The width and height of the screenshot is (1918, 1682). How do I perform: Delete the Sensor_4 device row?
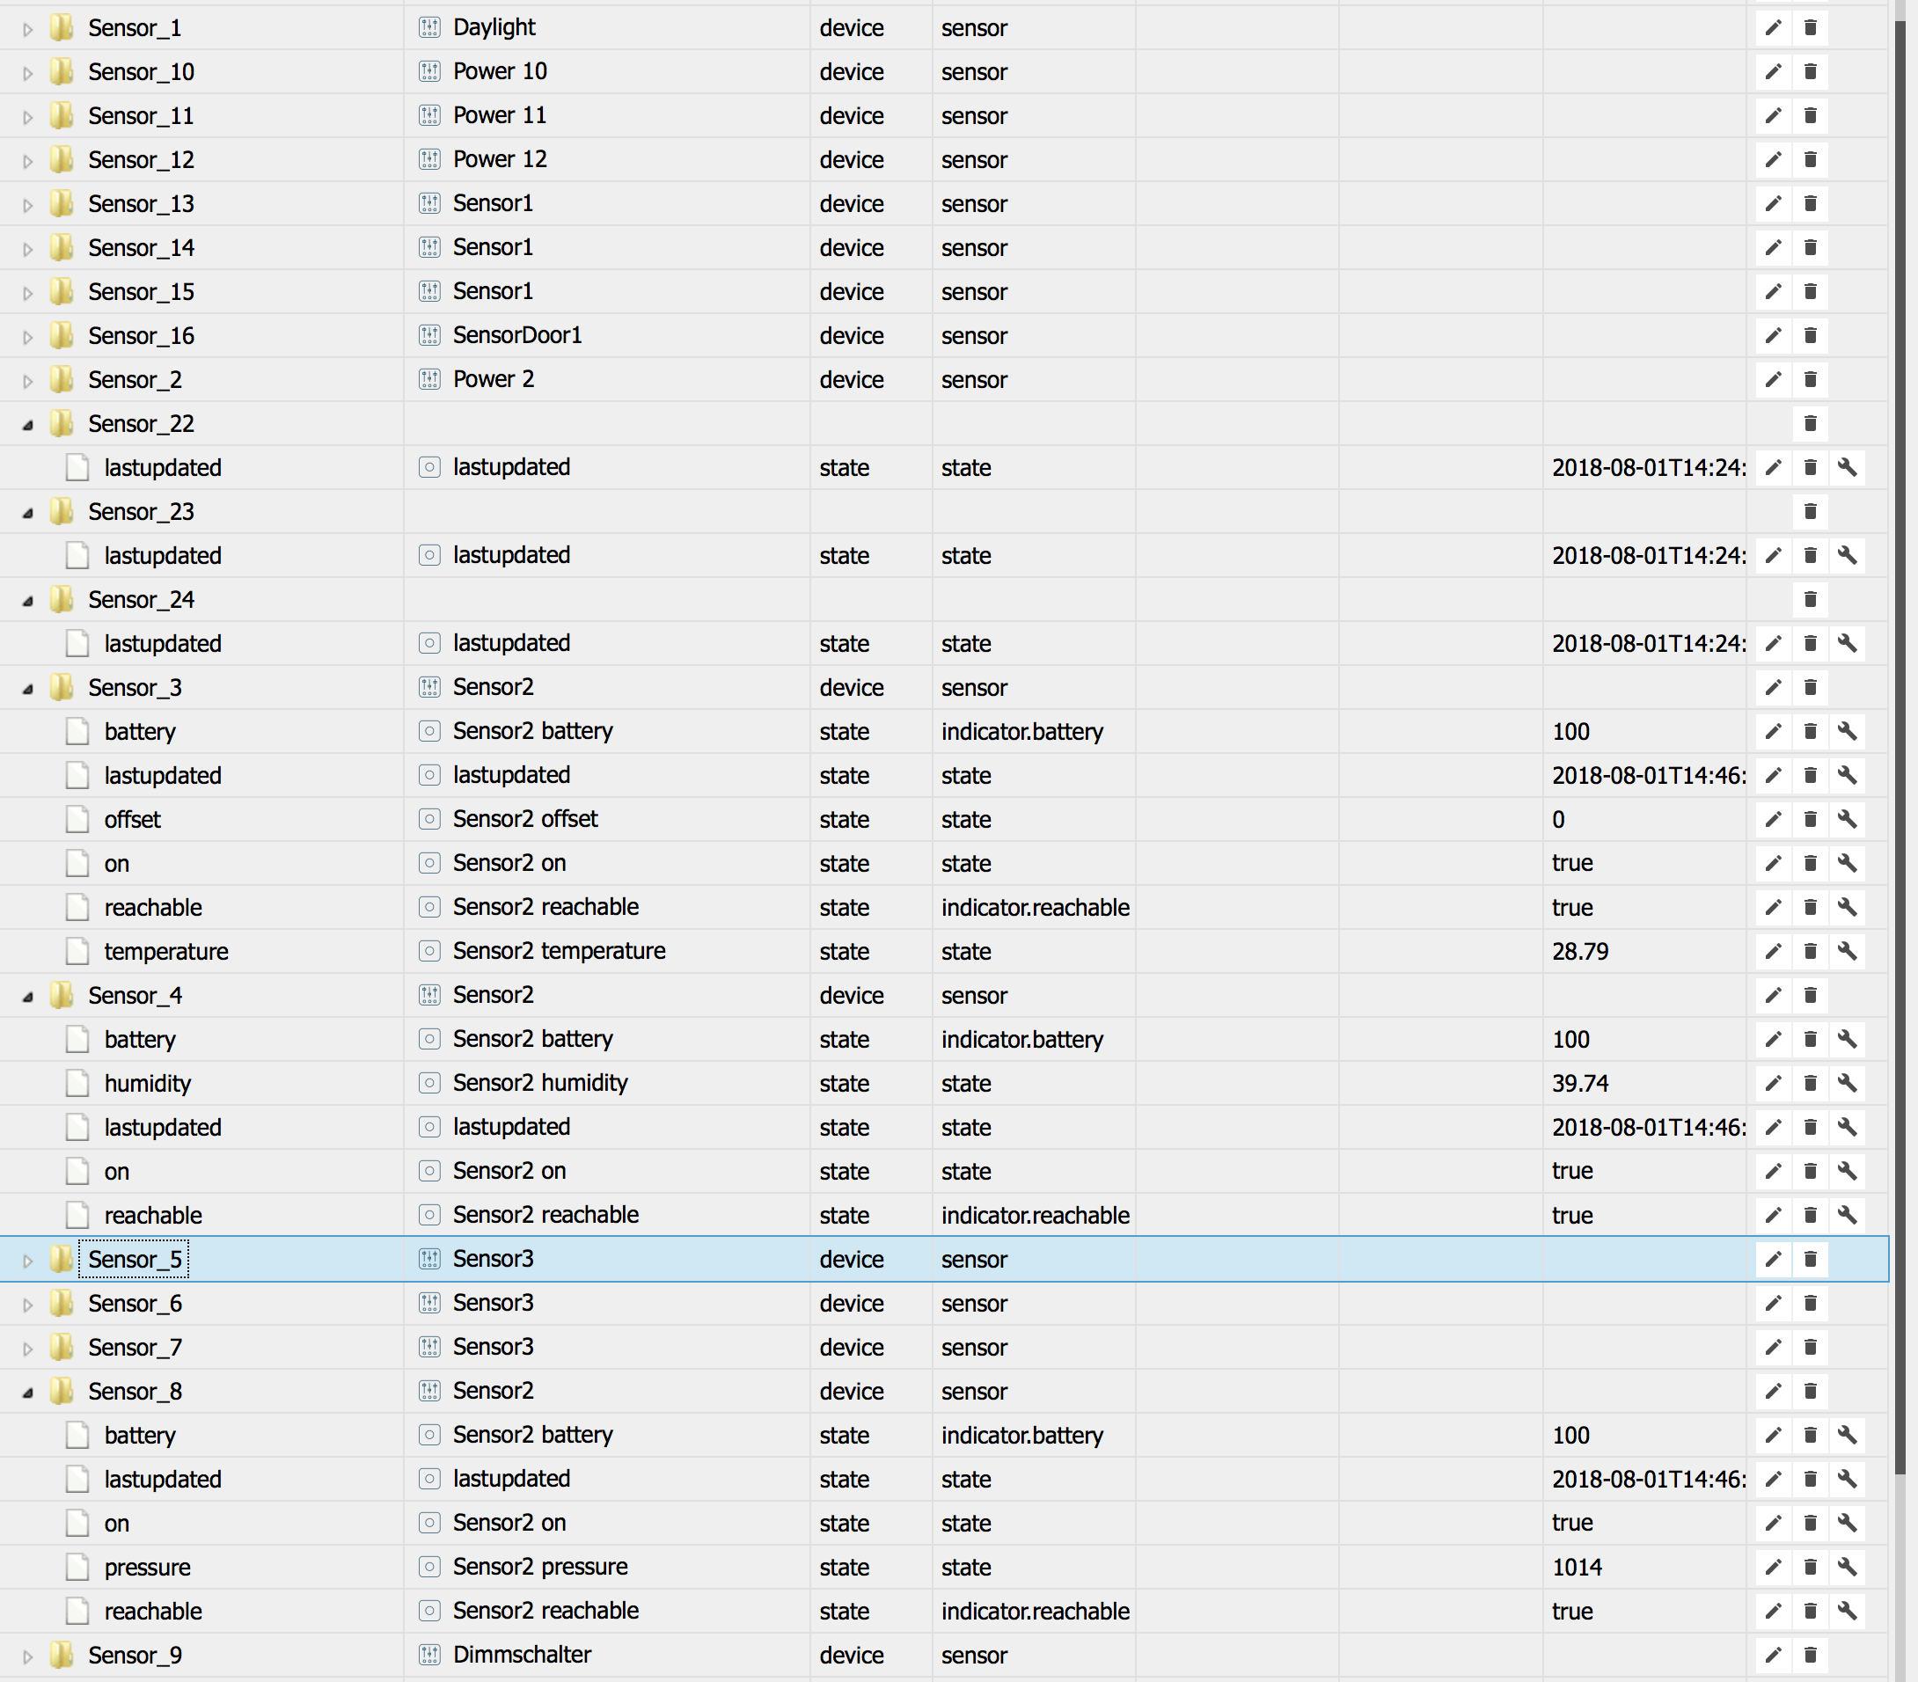1810,996
